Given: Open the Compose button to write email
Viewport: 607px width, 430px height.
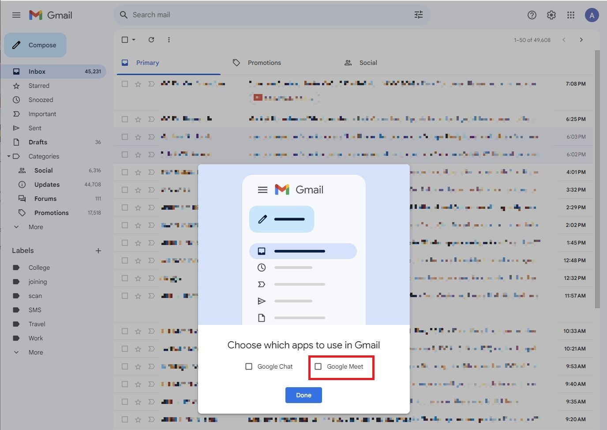Looking at the screenshot, I should click(35, 45).
